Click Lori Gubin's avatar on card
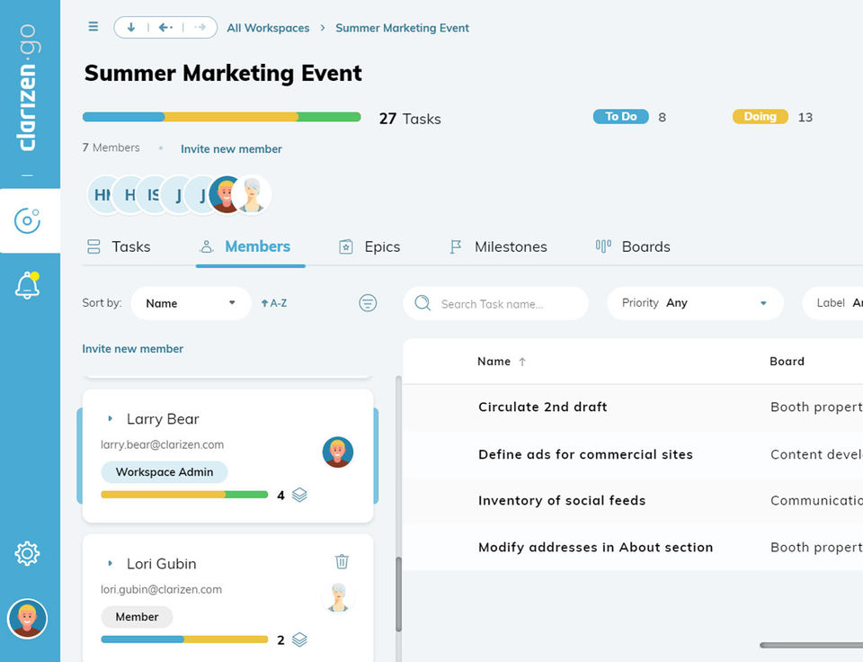Viewport: 863px width, 662px height. pyautogui.click(x=338, y=597)
